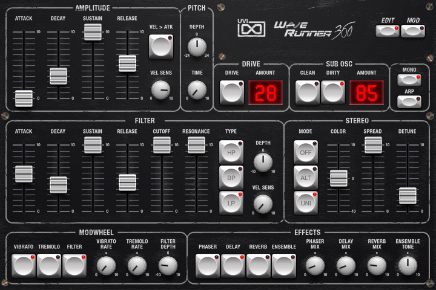Image resolution: width=436 pixels, height=290 pixels.
Task: Enable the Reverb effect button
Action: coord(259,266)
